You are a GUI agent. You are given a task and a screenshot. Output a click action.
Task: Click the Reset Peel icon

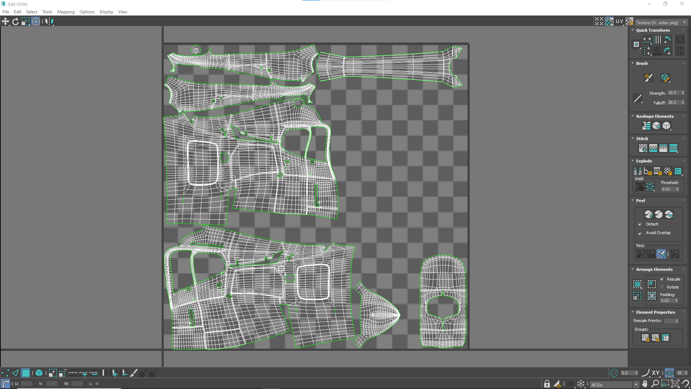coord(669,214)
